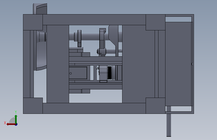Select the vertical rod protruding below the frame

click(169, 121)
